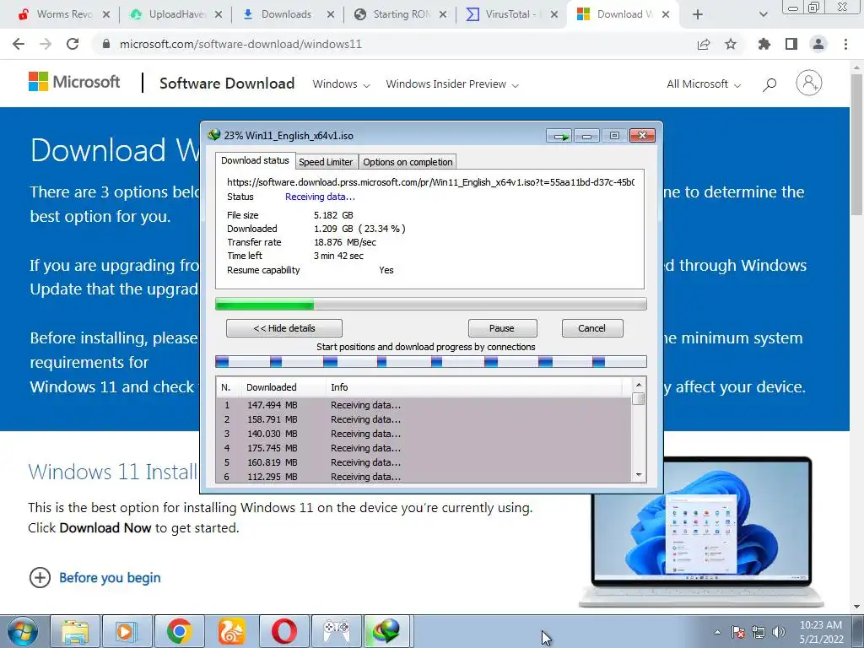Open the Chrome profile avatar

pos(818,44)
